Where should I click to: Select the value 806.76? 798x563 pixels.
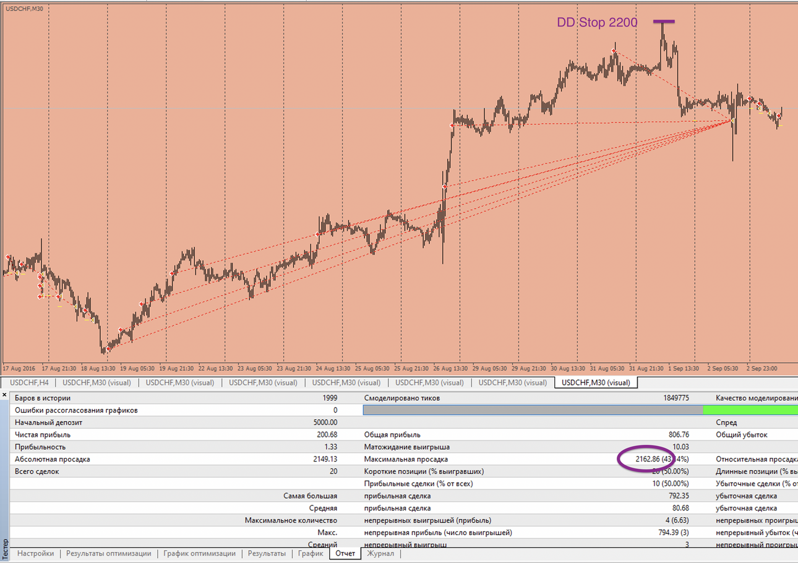click(678, 435)
